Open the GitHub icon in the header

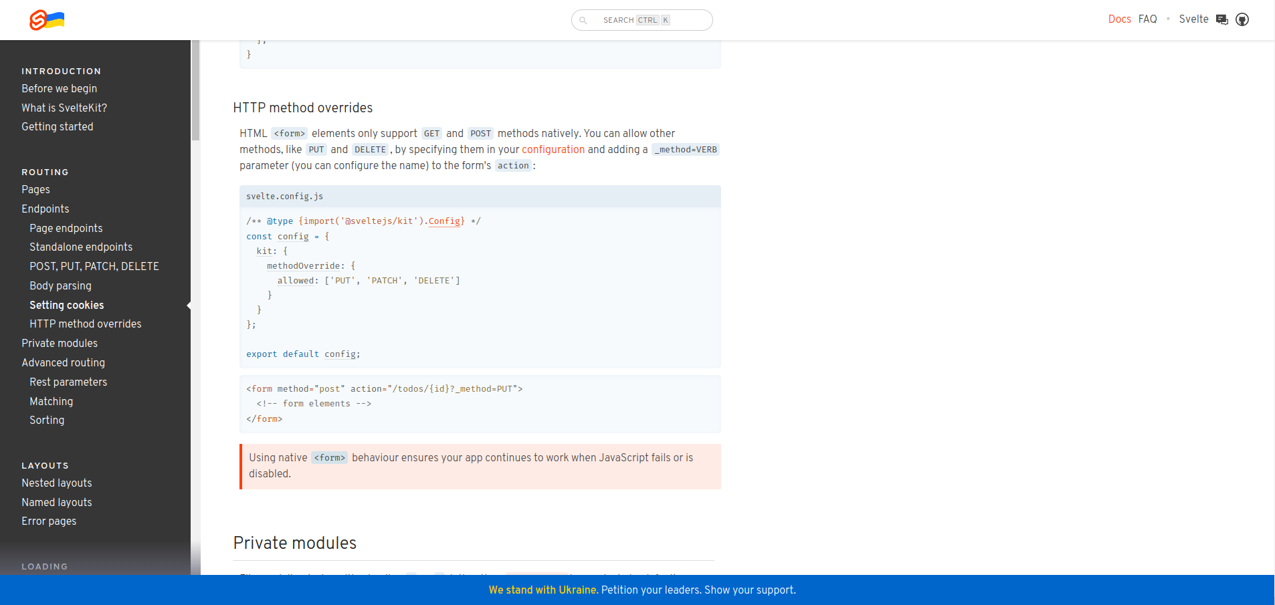tap(1242, 19)
